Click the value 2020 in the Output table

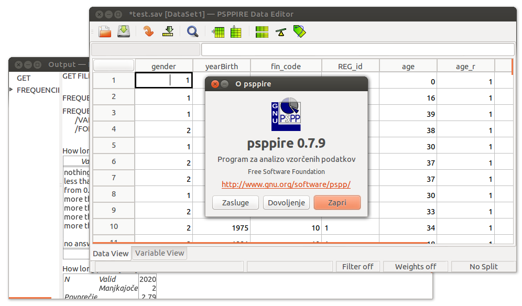[148, 279]
